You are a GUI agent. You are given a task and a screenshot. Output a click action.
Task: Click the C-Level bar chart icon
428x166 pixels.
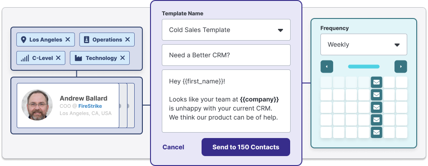(24, 58)
